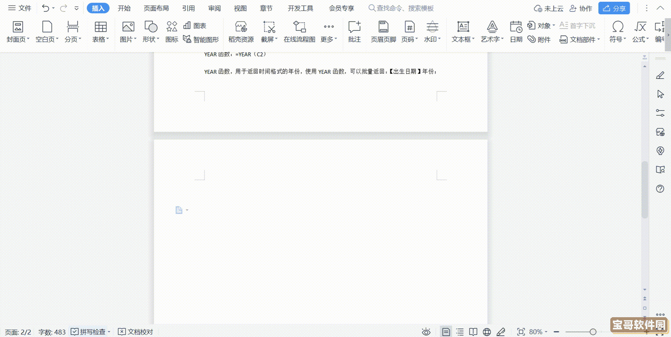Insert a table using 表格
The image size is (671, 337).
(101, 32)
